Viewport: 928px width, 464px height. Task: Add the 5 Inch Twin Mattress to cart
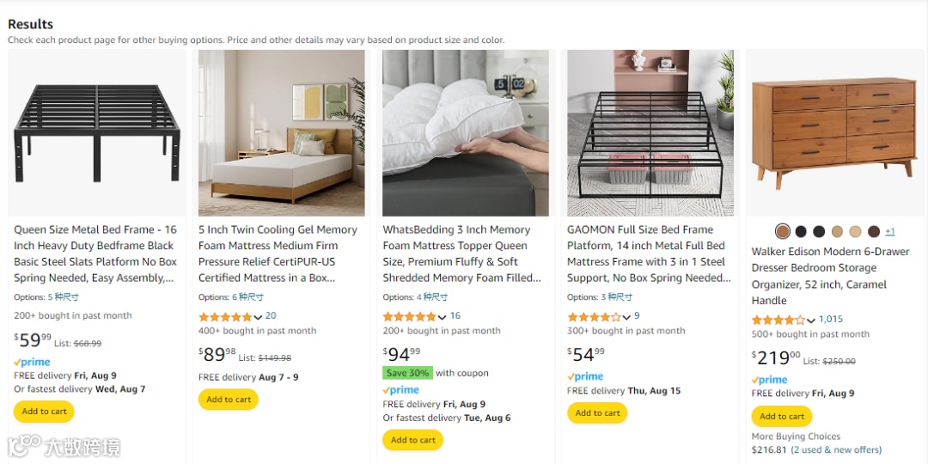[229, 400]
